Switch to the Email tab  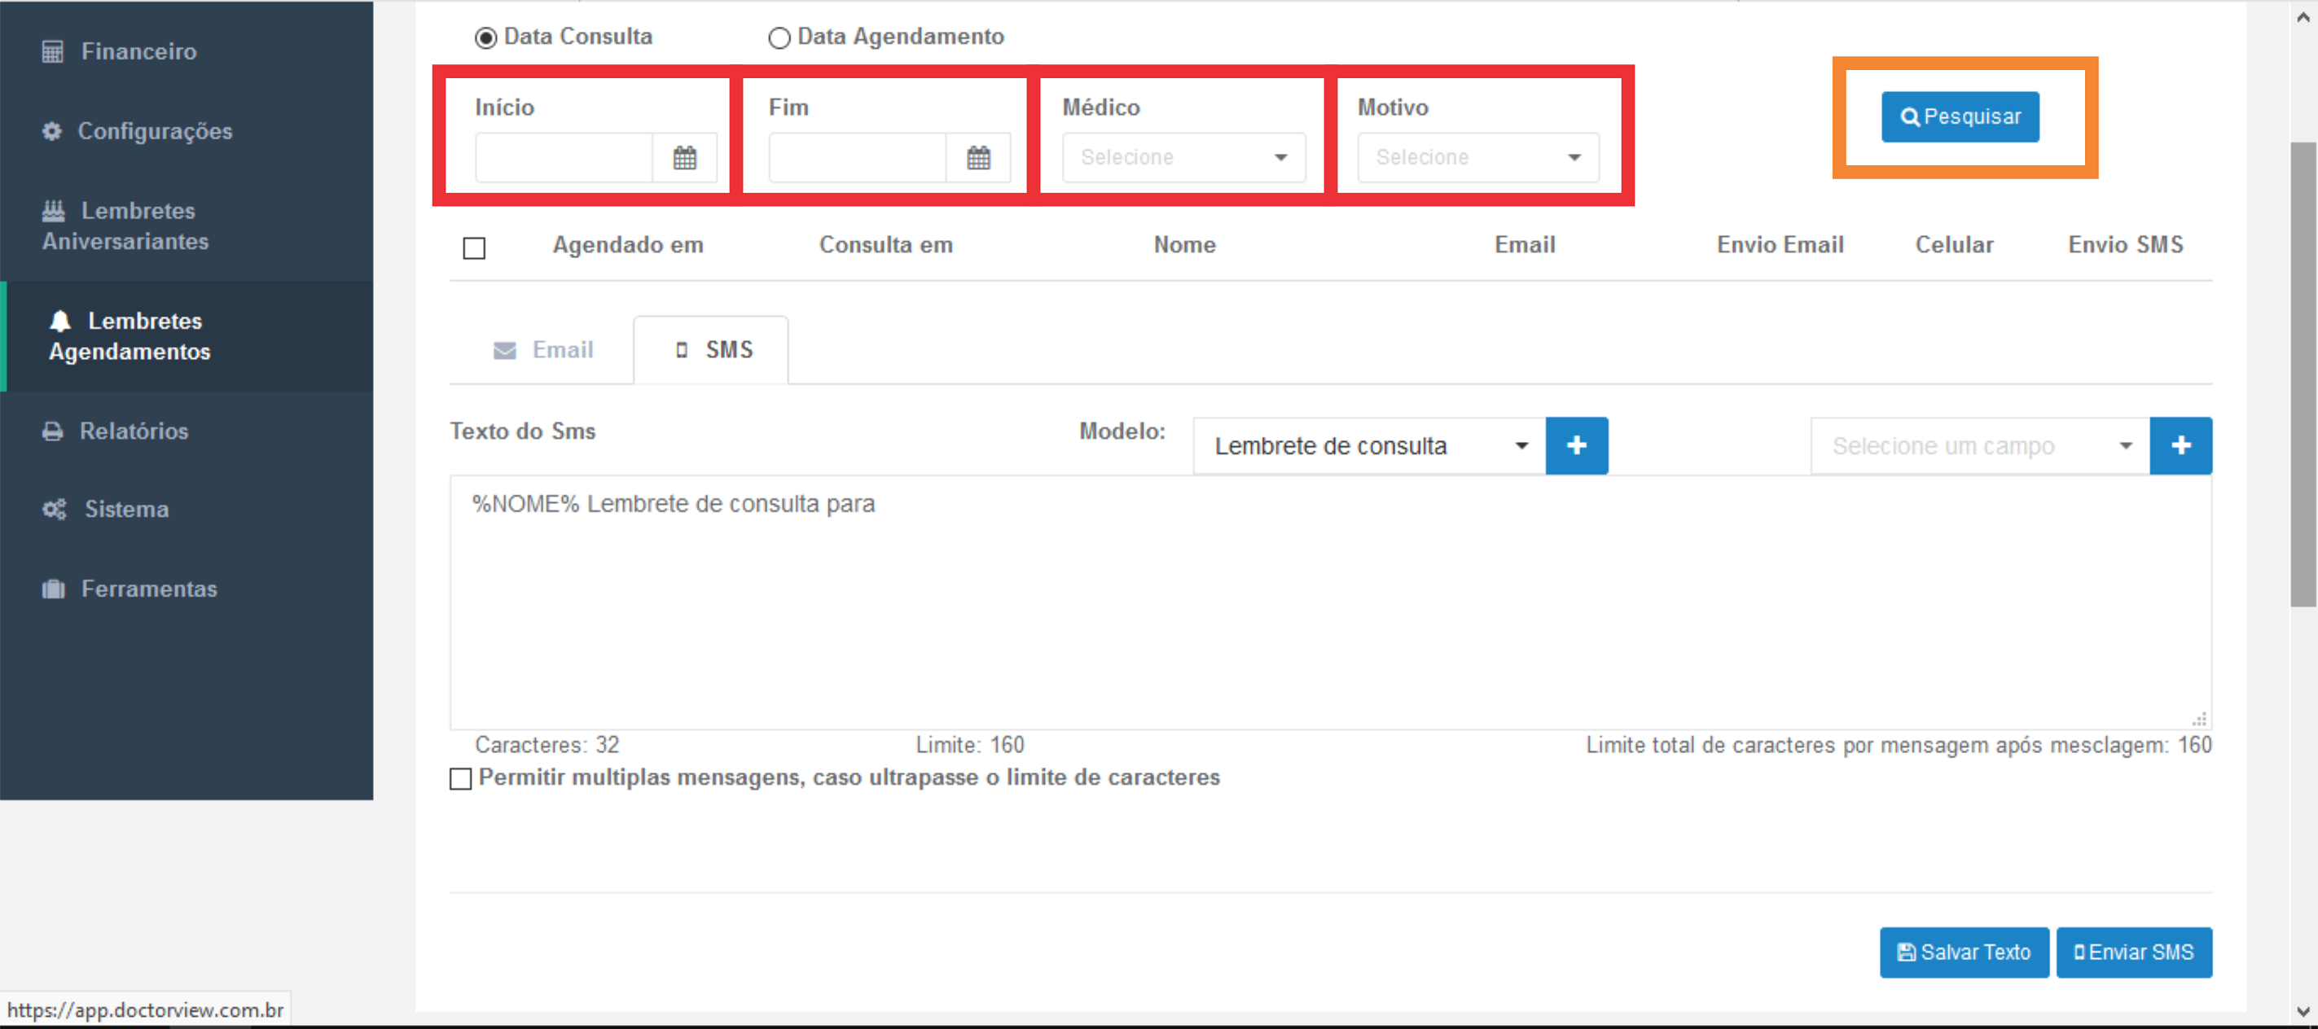543,350
